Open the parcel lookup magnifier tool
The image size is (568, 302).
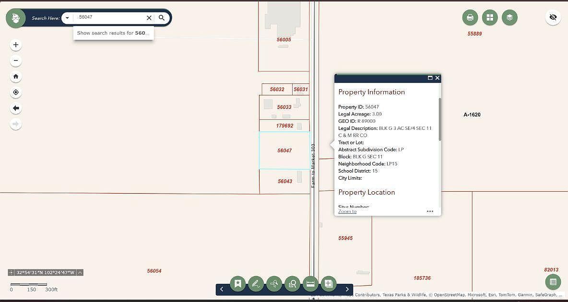[x=292, y=284]
